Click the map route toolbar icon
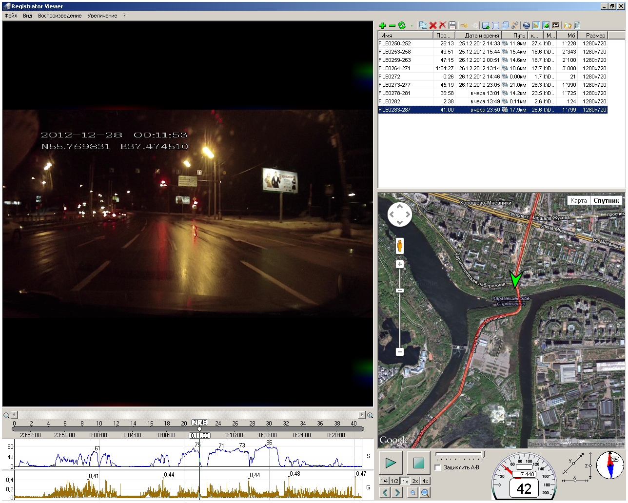 click(x=536, y=25)
